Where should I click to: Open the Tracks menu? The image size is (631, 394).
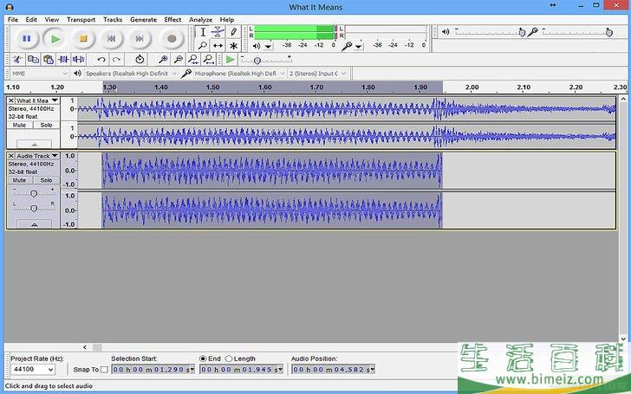113,19
